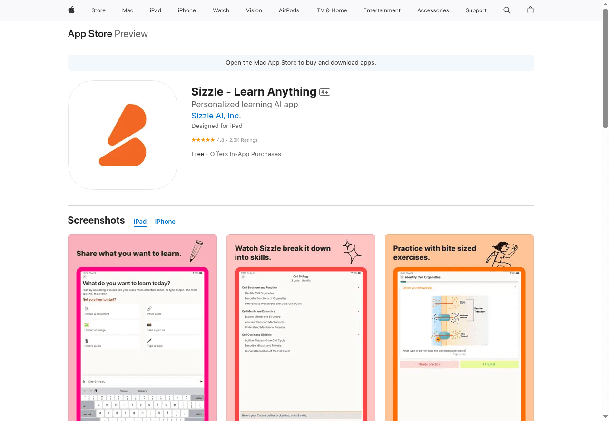The height and width of the screenshot is (421, 609).
Task: Switch to iPhone screenshots tab
Action: pyautogui.click(x=165, y=222)
